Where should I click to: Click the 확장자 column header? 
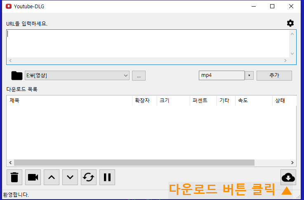coord(144,100)
